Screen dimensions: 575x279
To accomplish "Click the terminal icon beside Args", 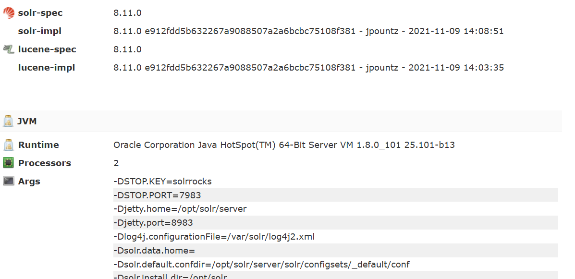I will tap(9, 181).
